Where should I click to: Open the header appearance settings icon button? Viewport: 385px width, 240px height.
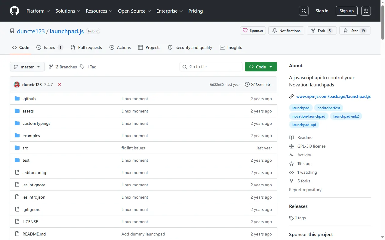click(366, 11)
